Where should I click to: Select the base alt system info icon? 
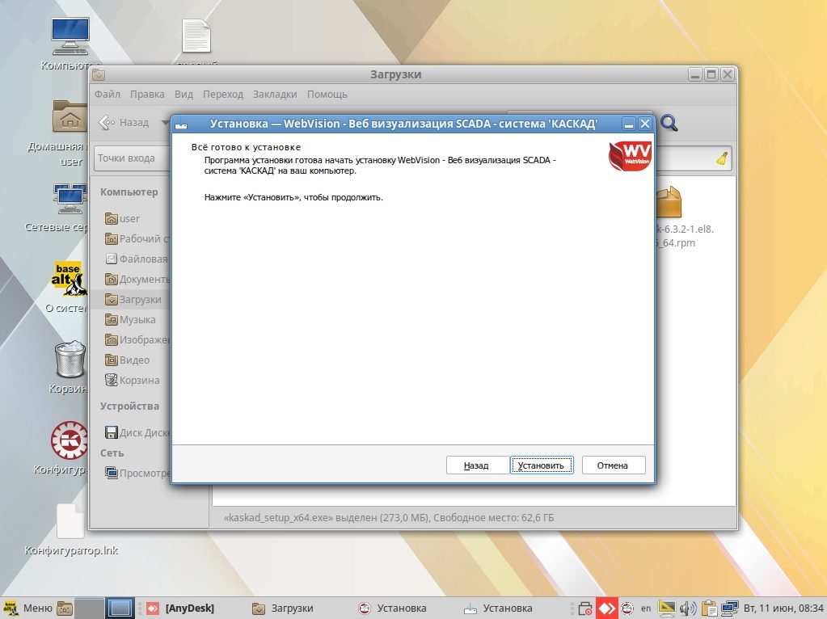(x=70, y=278)
